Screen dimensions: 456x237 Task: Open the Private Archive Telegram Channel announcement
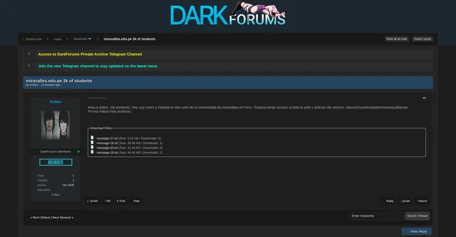(x=90, y=54)
